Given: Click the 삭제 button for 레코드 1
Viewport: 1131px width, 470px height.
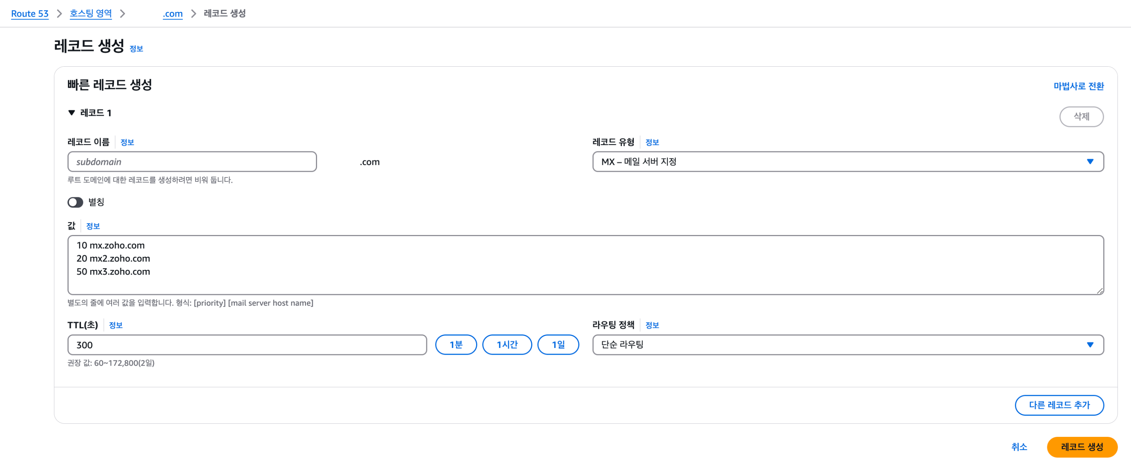Looking at the screenshot, I should [x=1081, y=117].
